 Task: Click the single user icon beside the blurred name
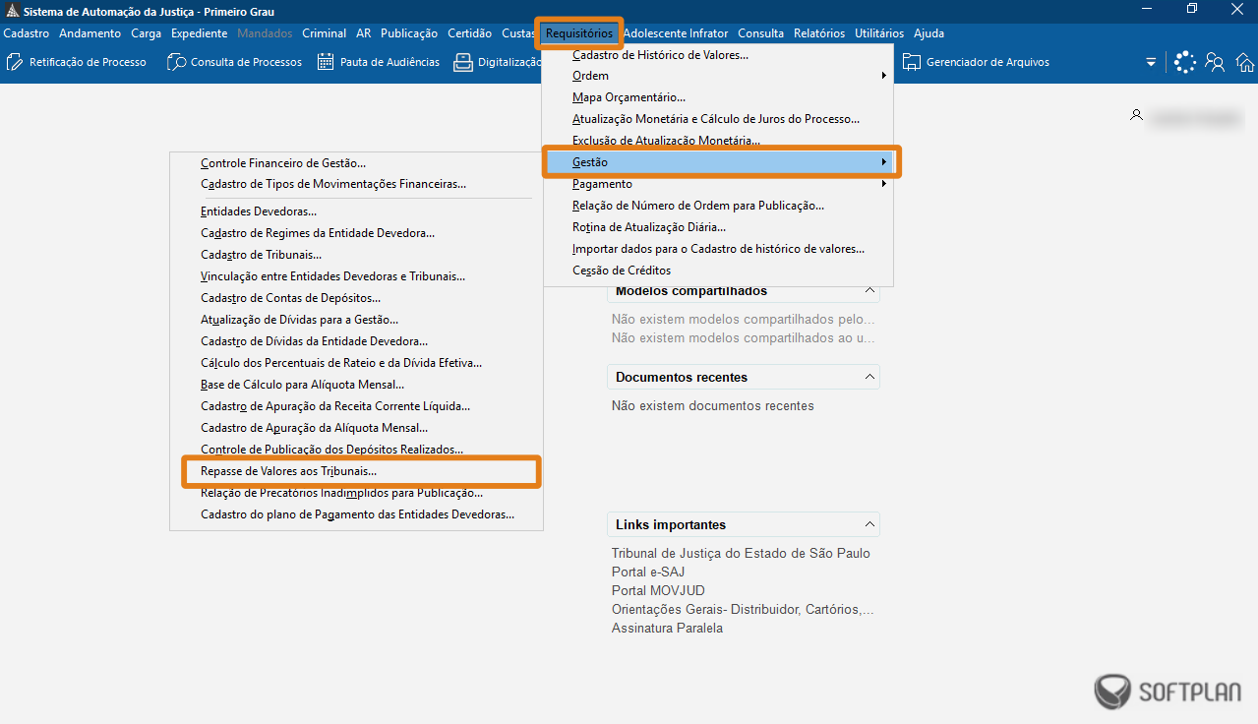(1136, 116)
